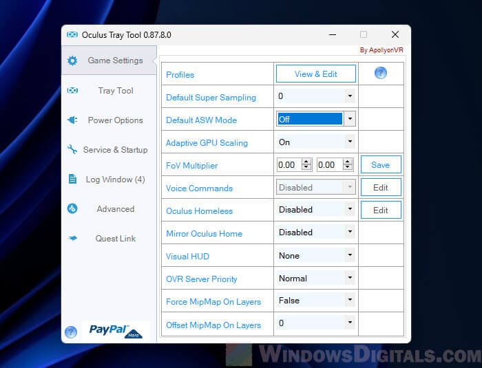Show the Log Window (4) tab
This screenshot has height=368, width=482.
click(109, 179)
